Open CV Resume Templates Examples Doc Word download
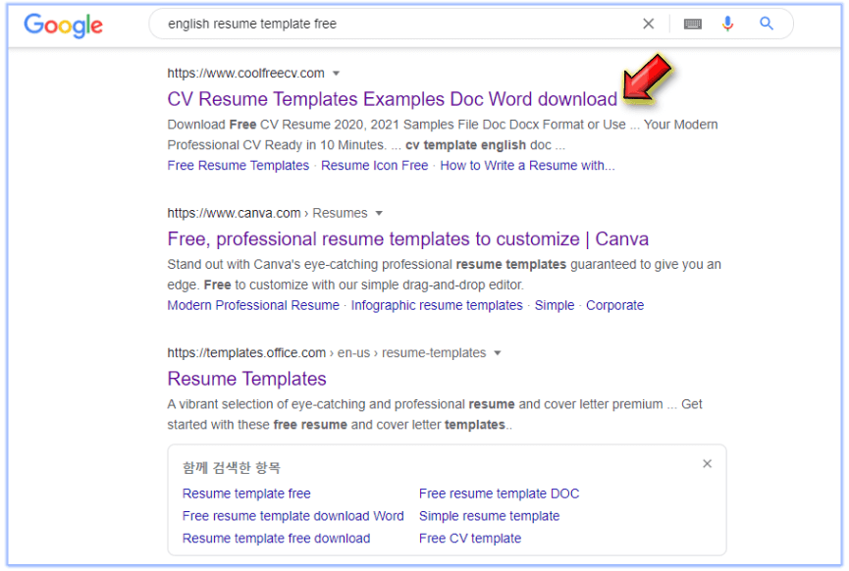The width and height of the screenshot is (849, 571). point(392,99)
